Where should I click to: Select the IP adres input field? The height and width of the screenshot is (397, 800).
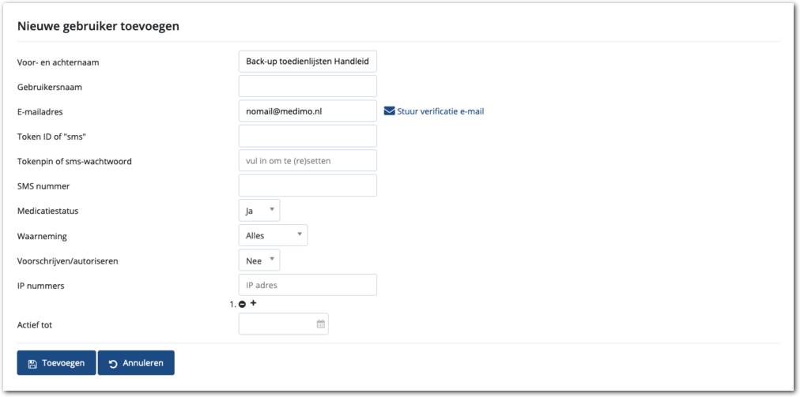[x=308, y=285]
